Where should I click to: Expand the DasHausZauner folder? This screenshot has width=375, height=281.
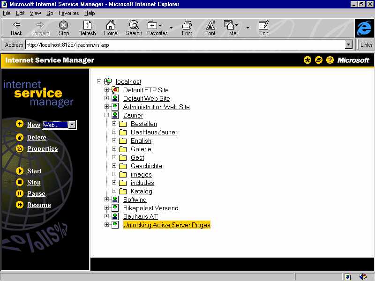click(x=114, y=132)
